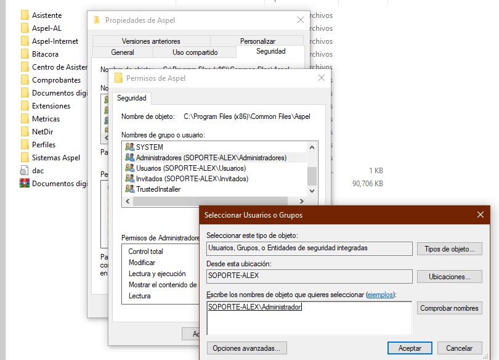Image resolution: width=499 pixels, height=360 pixels.
Task: Close the Seleccionar Usuarios o Grupos dialog
Action: click(x=481, y=215)
